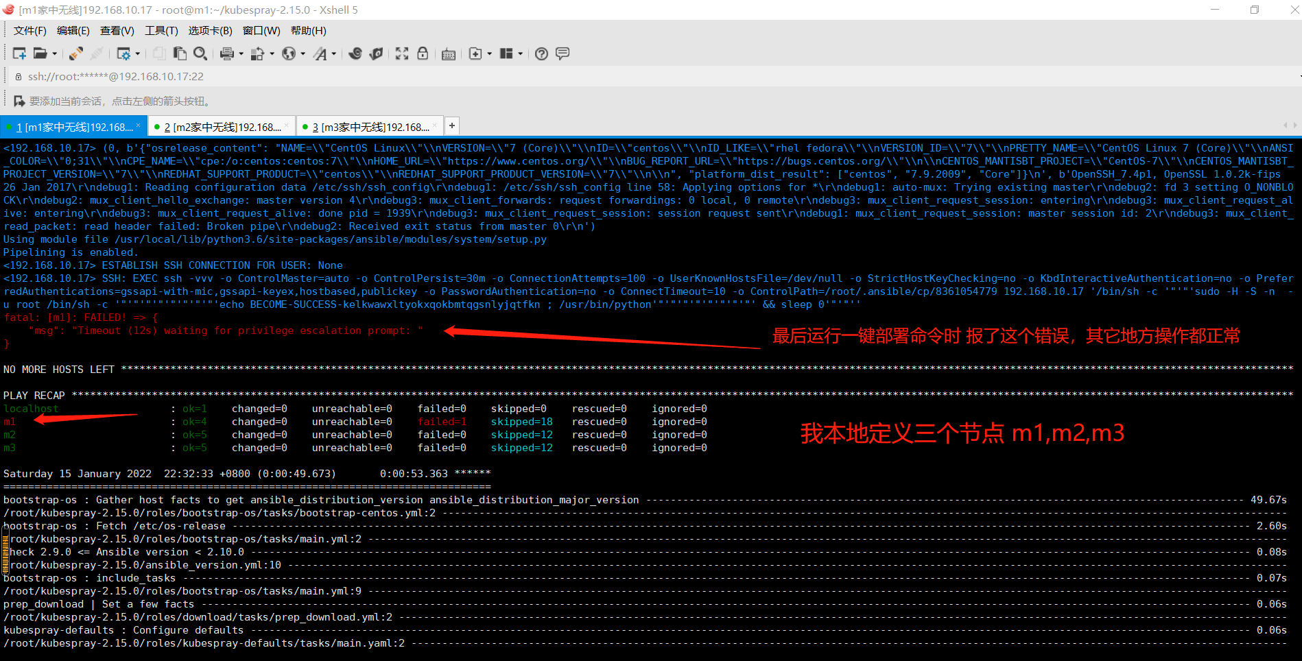Image resolution: width=1302 pixels, height=661 pixels.
Task: Click the address bar dropdown arrow at right
Action: 1299,77
